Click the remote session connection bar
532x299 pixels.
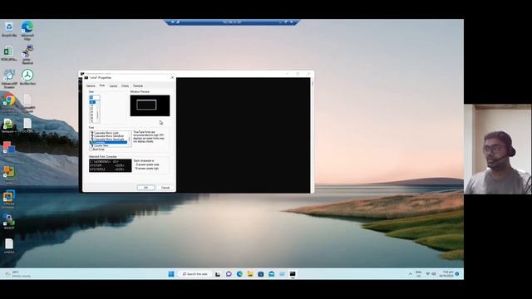[x=232, y=22]
